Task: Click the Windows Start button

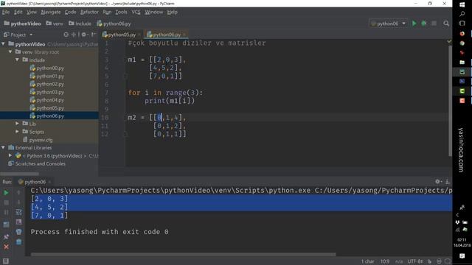Action: (462, 4)
